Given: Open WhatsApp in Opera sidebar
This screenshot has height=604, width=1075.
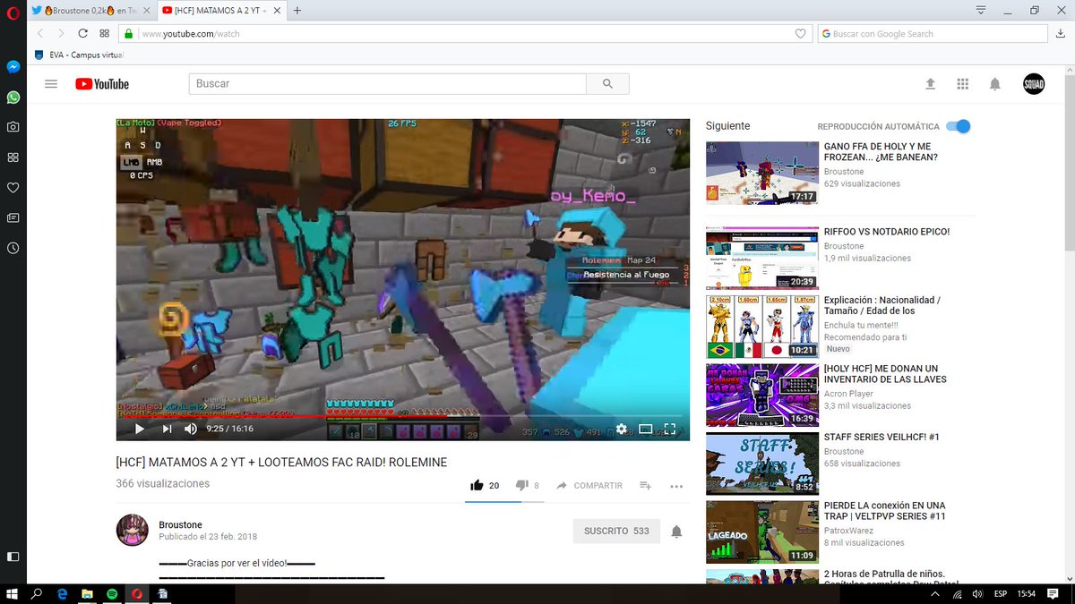Looking at the screenshot, I should point(13,97).
